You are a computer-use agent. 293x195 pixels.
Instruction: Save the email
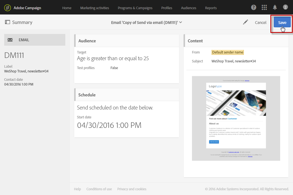pos(282,22)
